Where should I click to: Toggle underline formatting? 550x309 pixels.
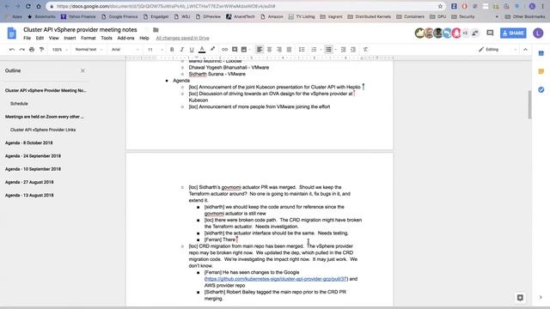[x=192, y=50]
